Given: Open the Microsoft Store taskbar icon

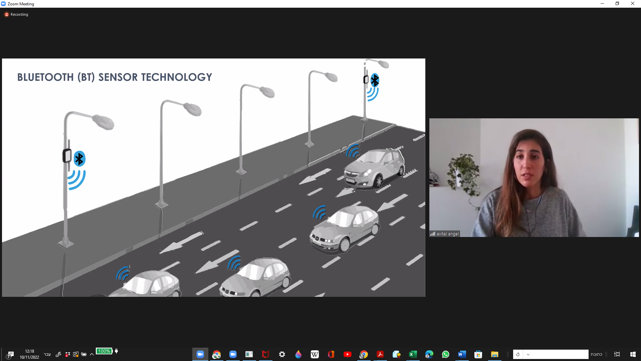Looking at the screenshot, I should [x=478, y=354].
